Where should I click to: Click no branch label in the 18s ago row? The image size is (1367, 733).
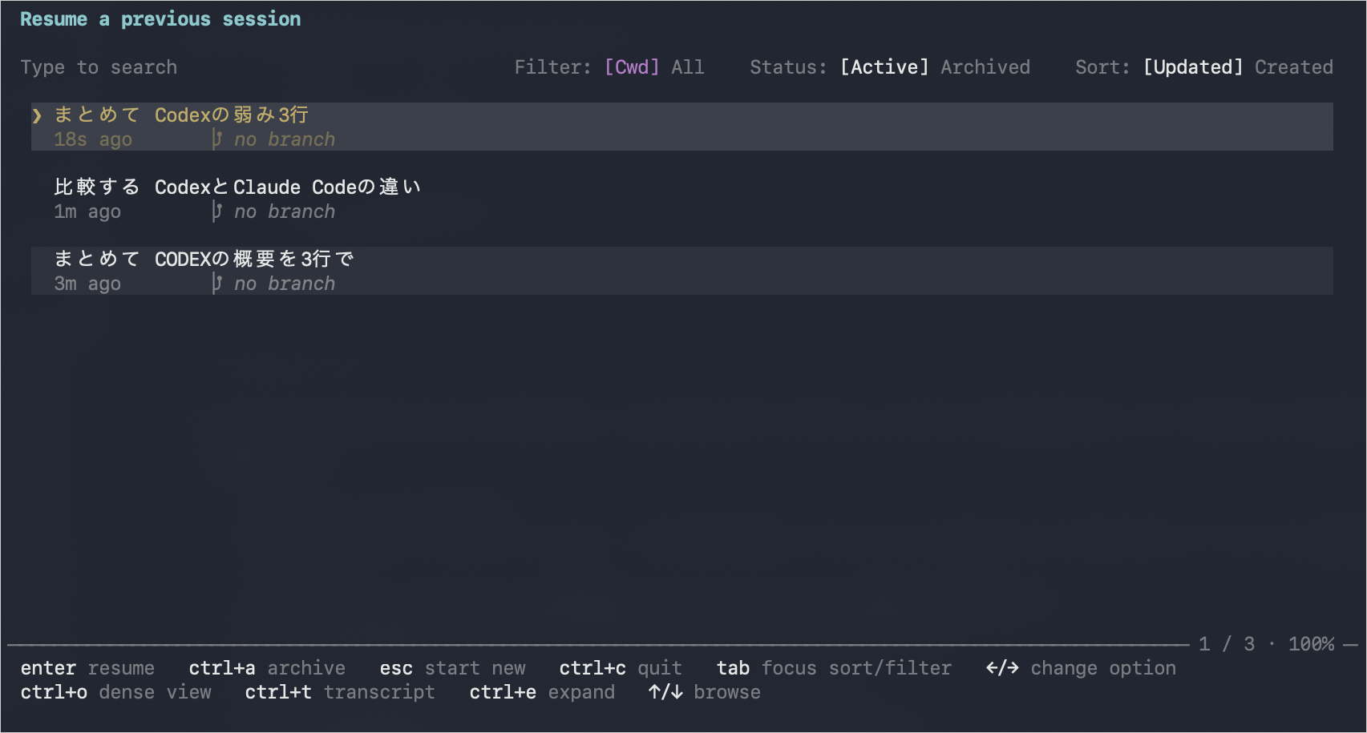pos(285,139)
